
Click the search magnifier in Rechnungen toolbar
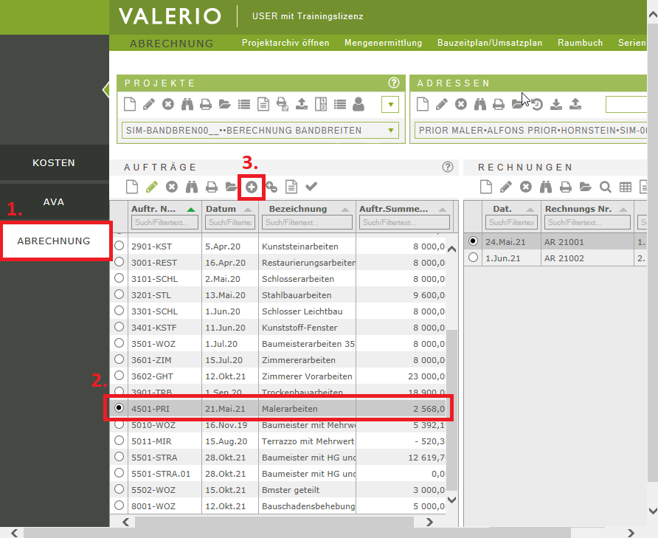pyautogui.click(x=606, y=187)
